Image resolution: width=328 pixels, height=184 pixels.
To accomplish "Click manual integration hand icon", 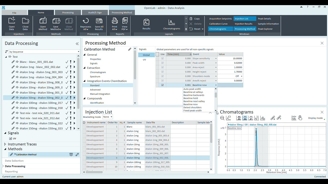I will click(x=300, y=118).
